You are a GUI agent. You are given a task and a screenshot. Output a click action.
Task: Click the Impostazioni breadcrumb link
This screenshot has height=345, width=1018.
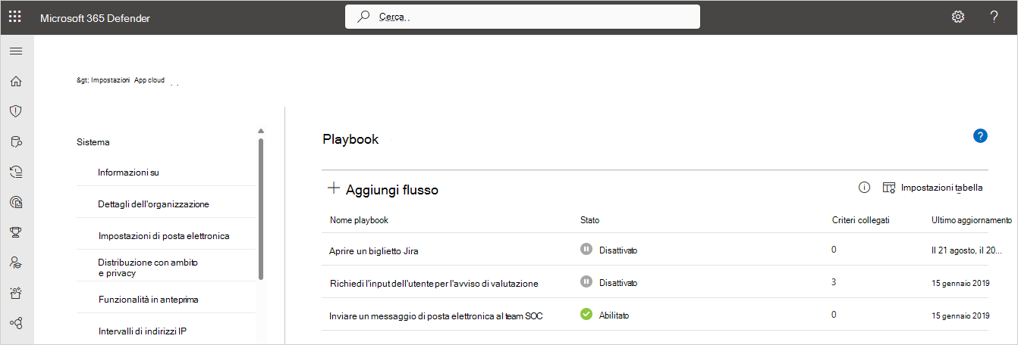pyautogui.click(x=111, y=79)
